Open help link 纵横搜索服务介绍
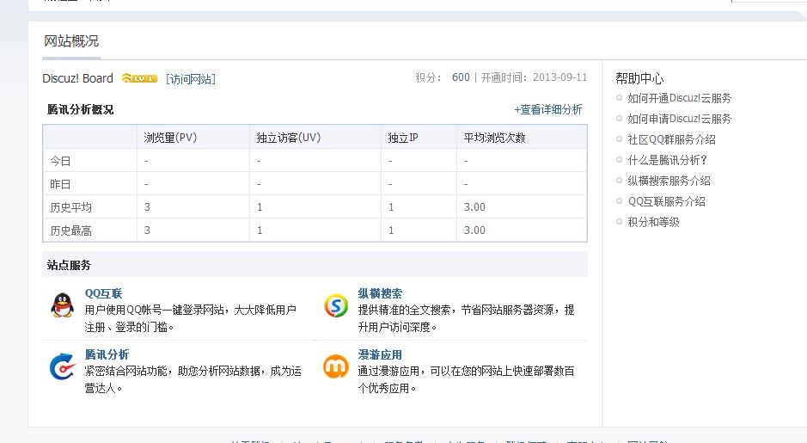 (x=669, y=181)
